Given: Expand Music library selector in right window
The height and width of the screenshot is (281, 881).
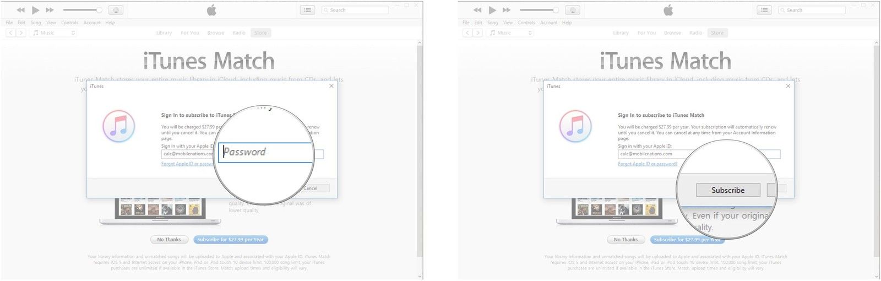Looking at the screenshot, I should (510, 33).
